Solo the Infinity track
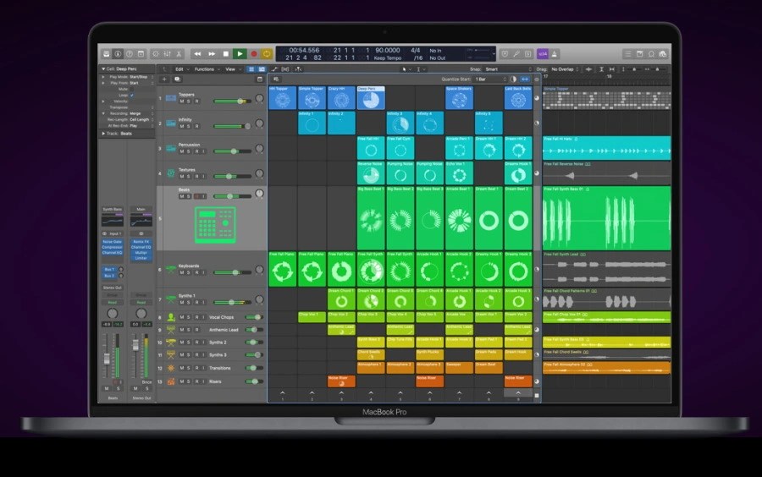Image resolution: width=762 pixels, height=477 pixels. (189, 126)
